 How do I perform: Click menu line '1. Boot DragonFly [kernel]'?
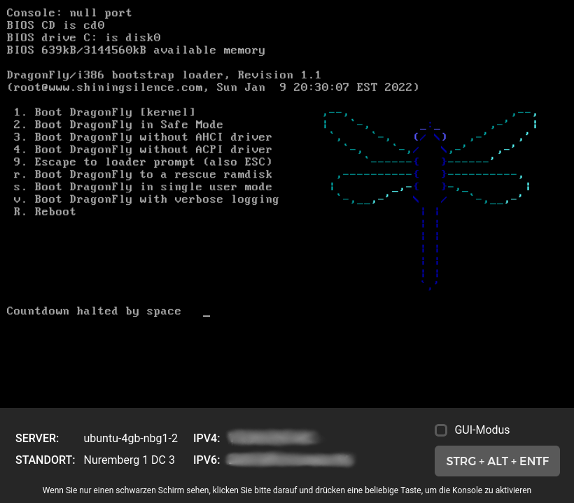coord(104,113)
